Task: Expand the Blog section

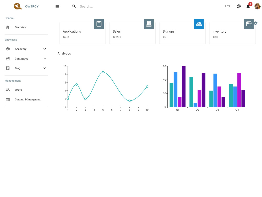Action: tap(45, 68)
